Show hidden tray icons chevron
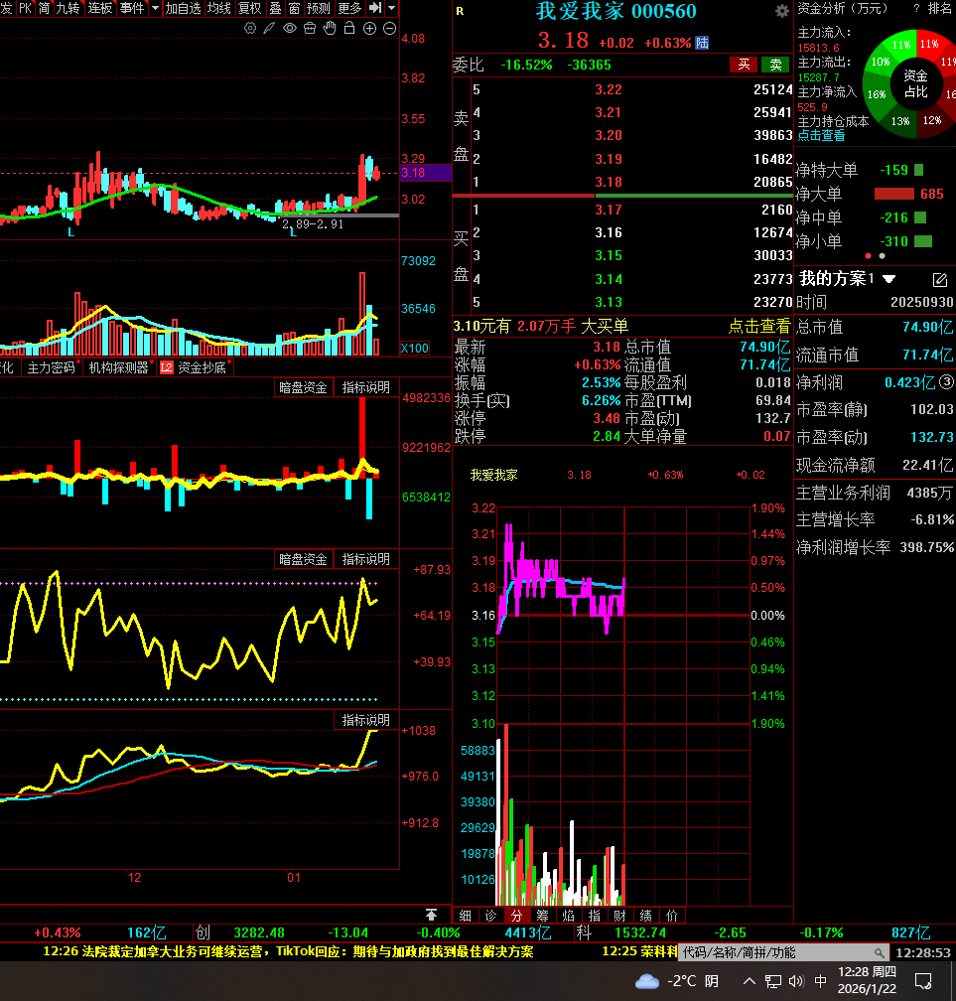 pos(750,980)
